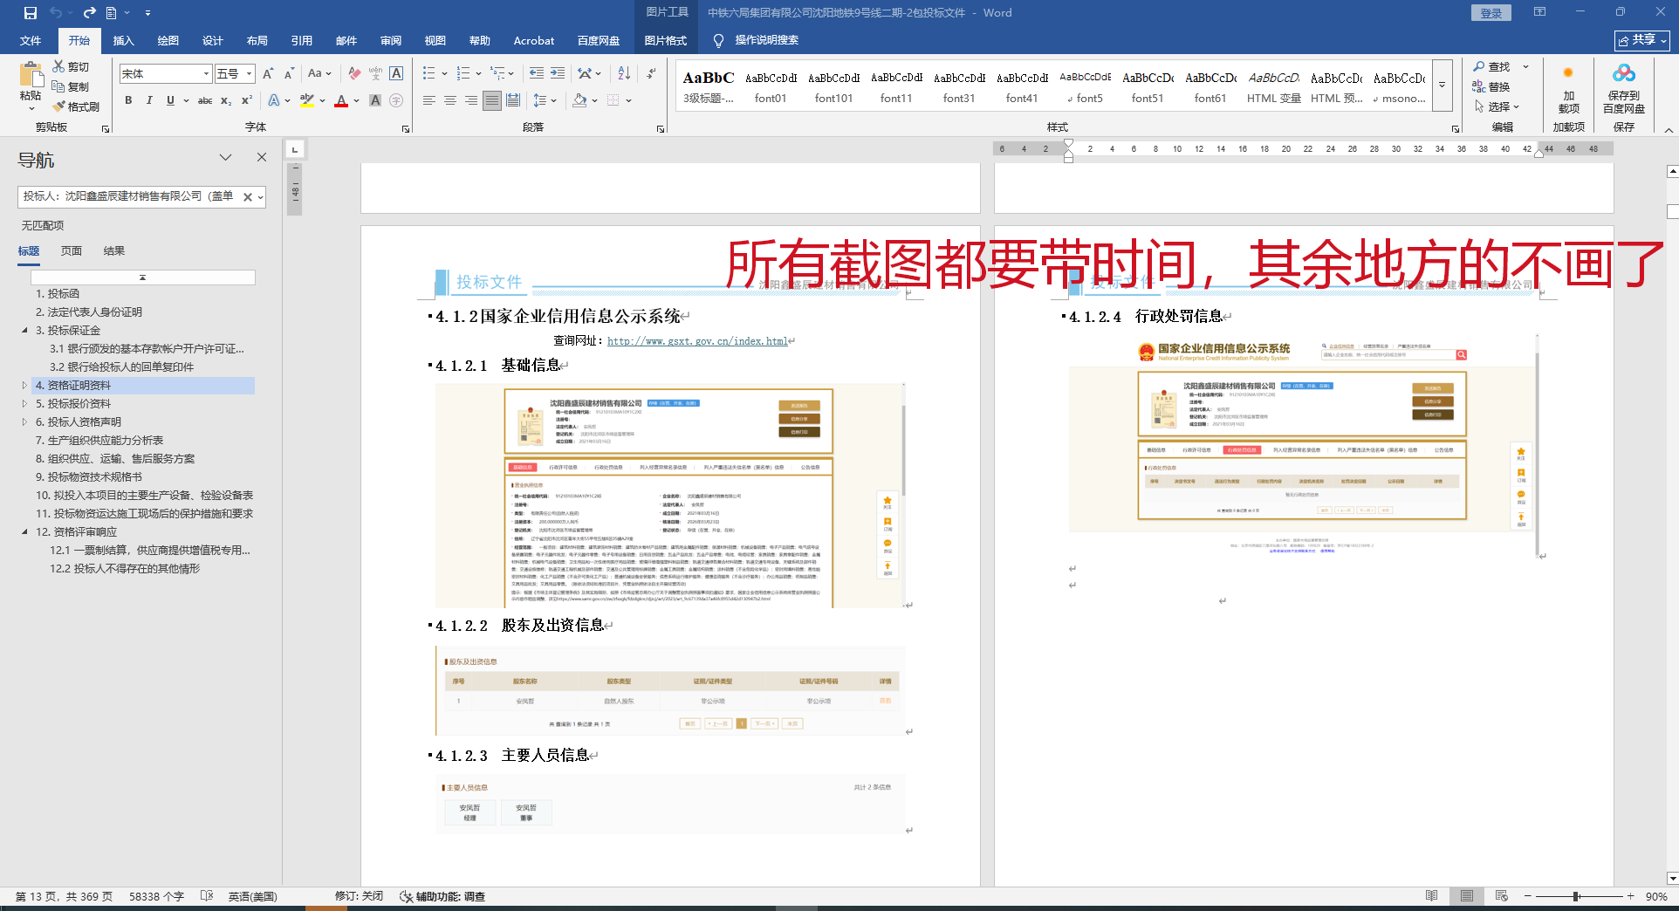Redo the last undone action
1679x911 pixels.
(89, 13)
